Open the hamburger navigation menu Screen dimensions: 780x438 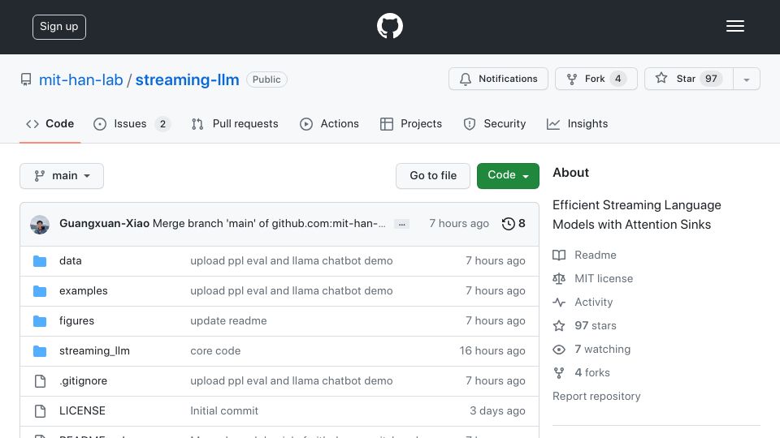tap(734, 26)
